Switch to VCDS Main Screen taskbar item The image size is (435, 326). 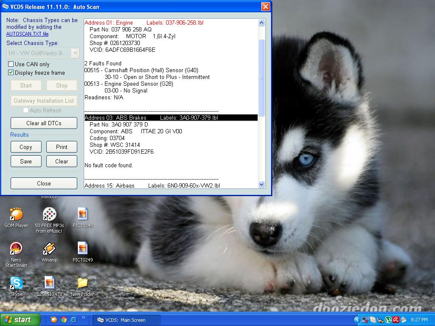(x=126, y=320)
